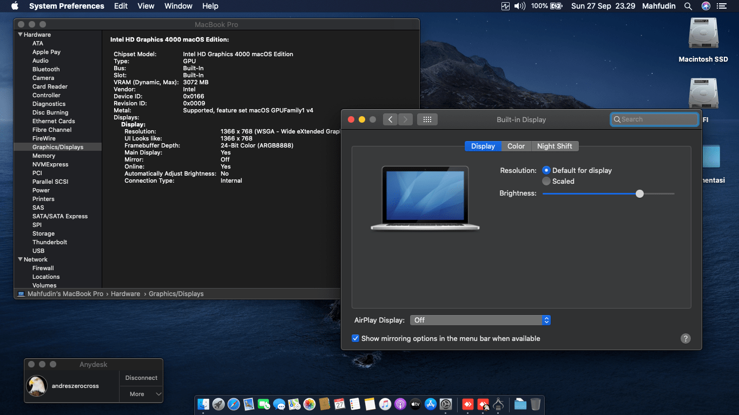
Task: Click Disconnect in the Anydesk window
Action: (141, 378)
